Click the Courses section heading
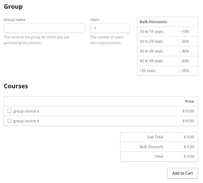203x183 pixels. (x=16, y=86)
